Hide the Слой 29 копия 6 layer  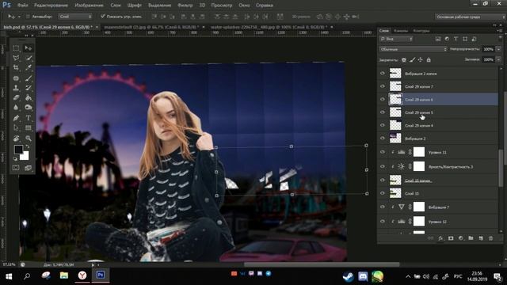[383, 99]
